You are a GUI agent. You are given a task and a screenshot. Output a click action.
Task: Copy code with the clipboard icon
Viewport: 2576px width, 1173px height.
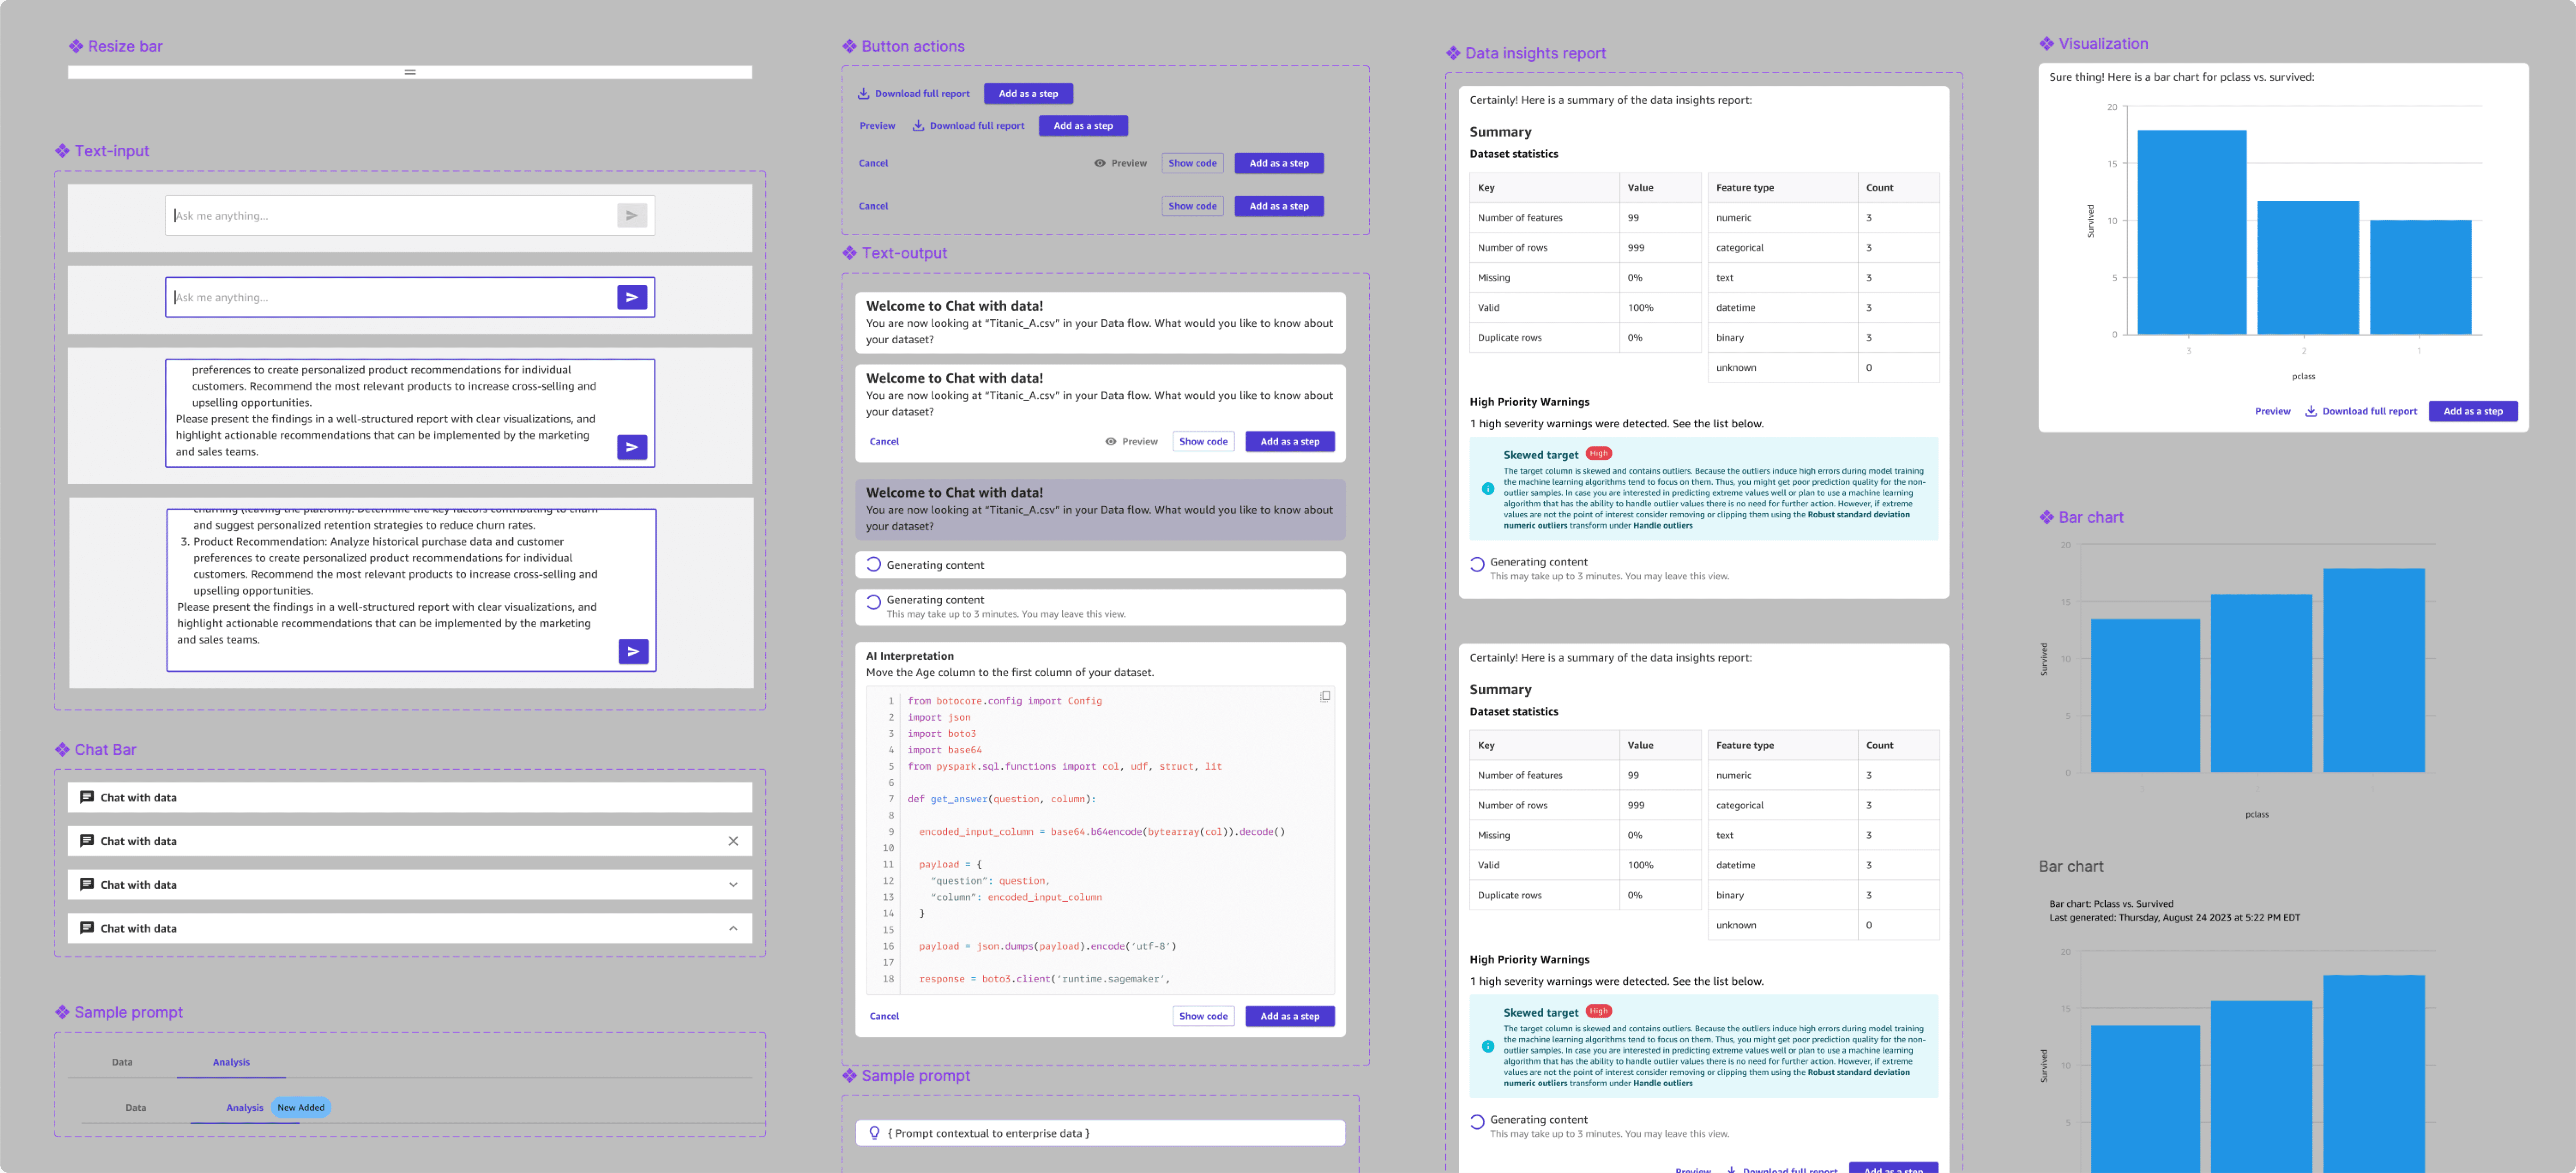point(1325,696)
